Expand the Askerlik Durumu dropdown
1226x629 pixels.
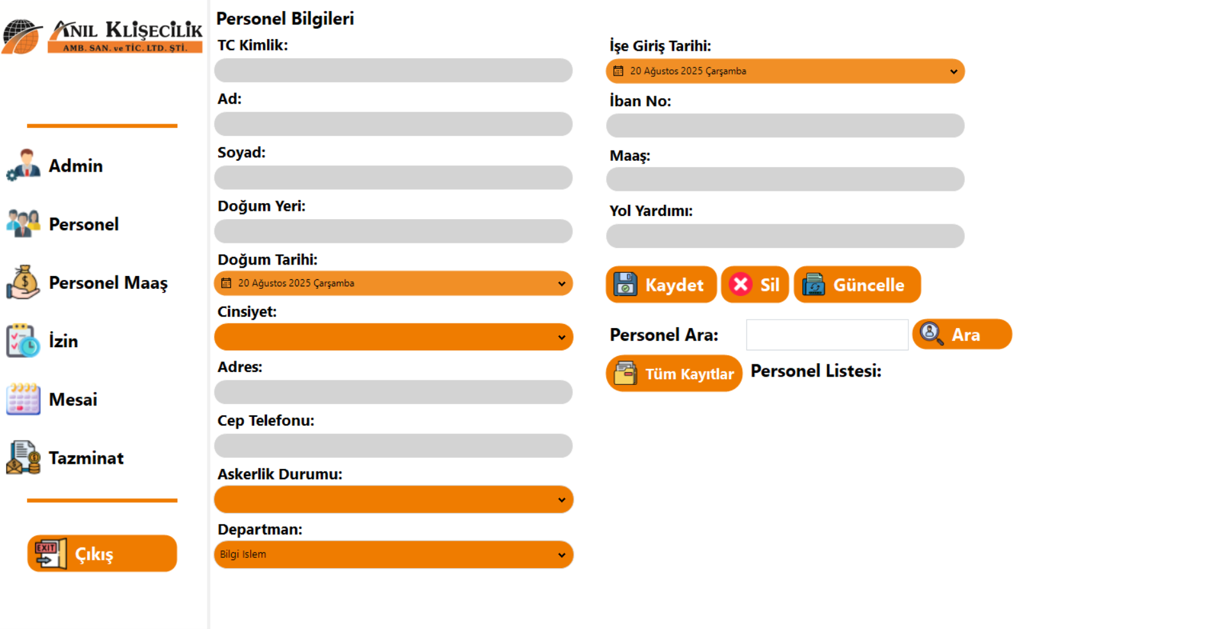pos(393,500)
